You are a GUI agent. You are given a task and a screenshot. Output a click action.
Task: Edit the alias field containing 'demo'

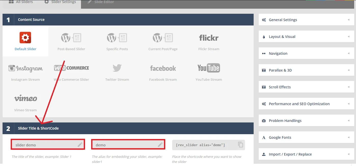128,145
